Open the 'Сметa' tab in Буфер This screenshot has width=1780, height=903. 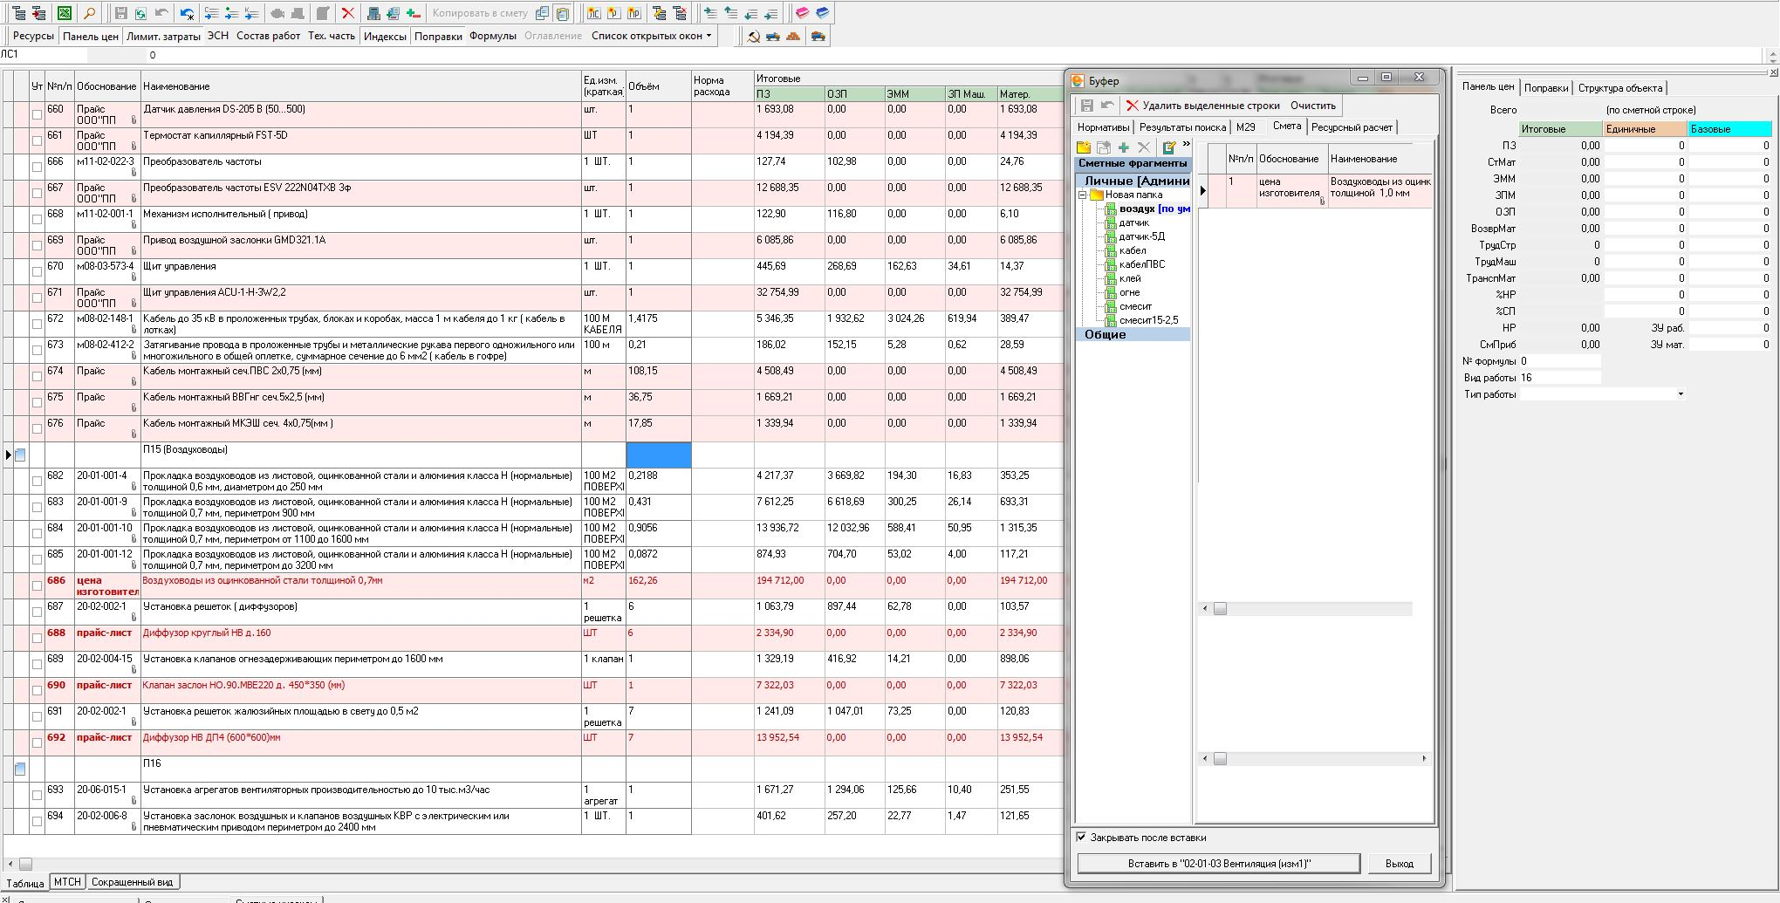pos(1286,126)
